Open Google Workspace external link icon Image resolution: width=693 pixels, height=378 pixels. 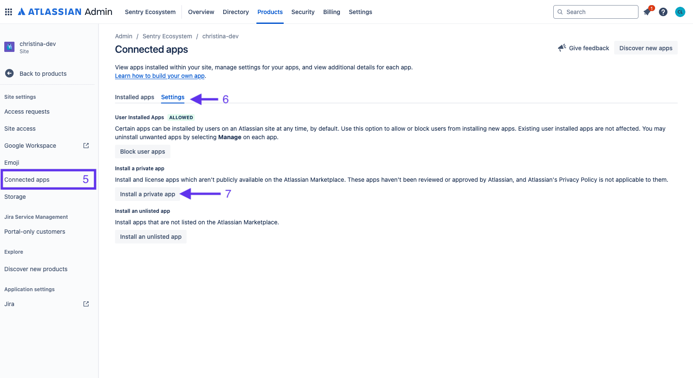pos(86,146)
